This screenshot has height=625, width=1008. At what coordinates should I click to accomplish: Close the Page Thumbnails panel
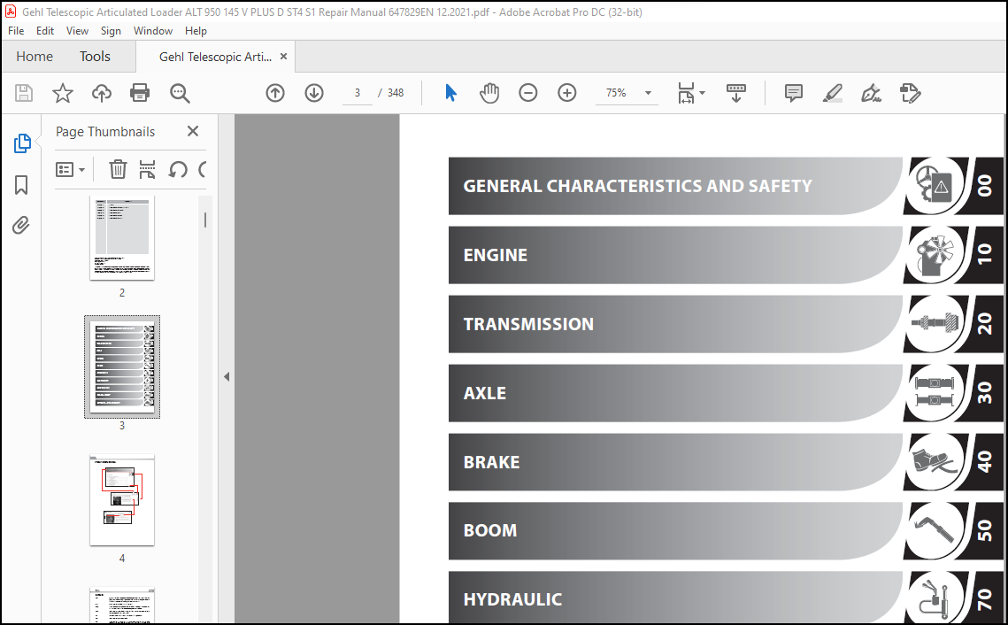tap(193, 131)
